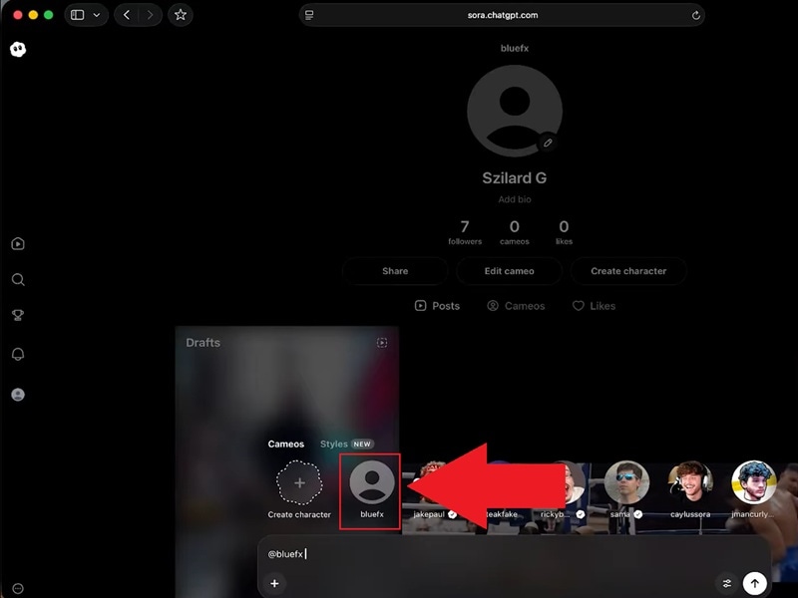The image size is (798, 598).
Task: Go to the home feed icon
Action: [18, 242]
